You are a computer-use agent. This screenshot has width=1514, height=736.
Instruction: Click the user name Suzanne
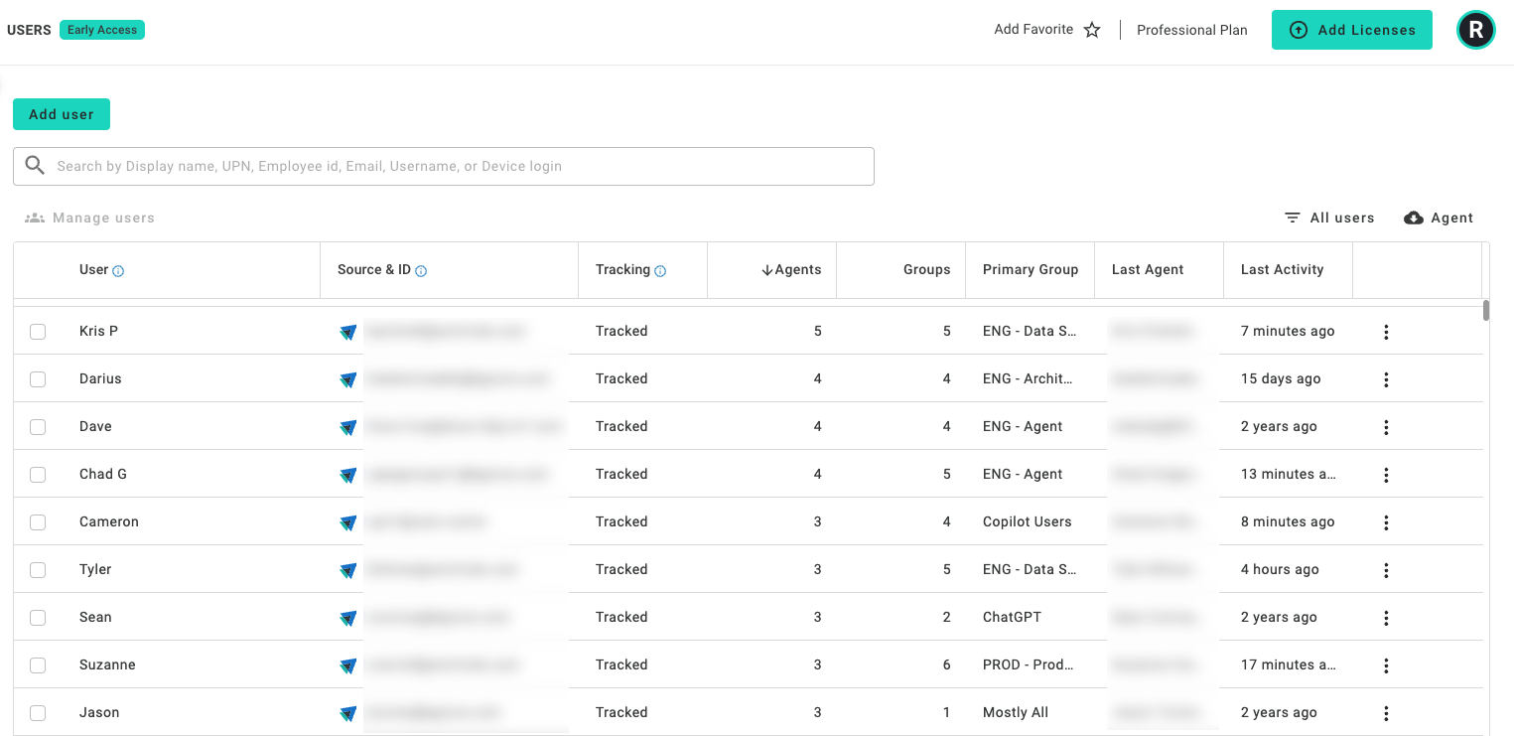pyautogui.click(x=107, y=664)
